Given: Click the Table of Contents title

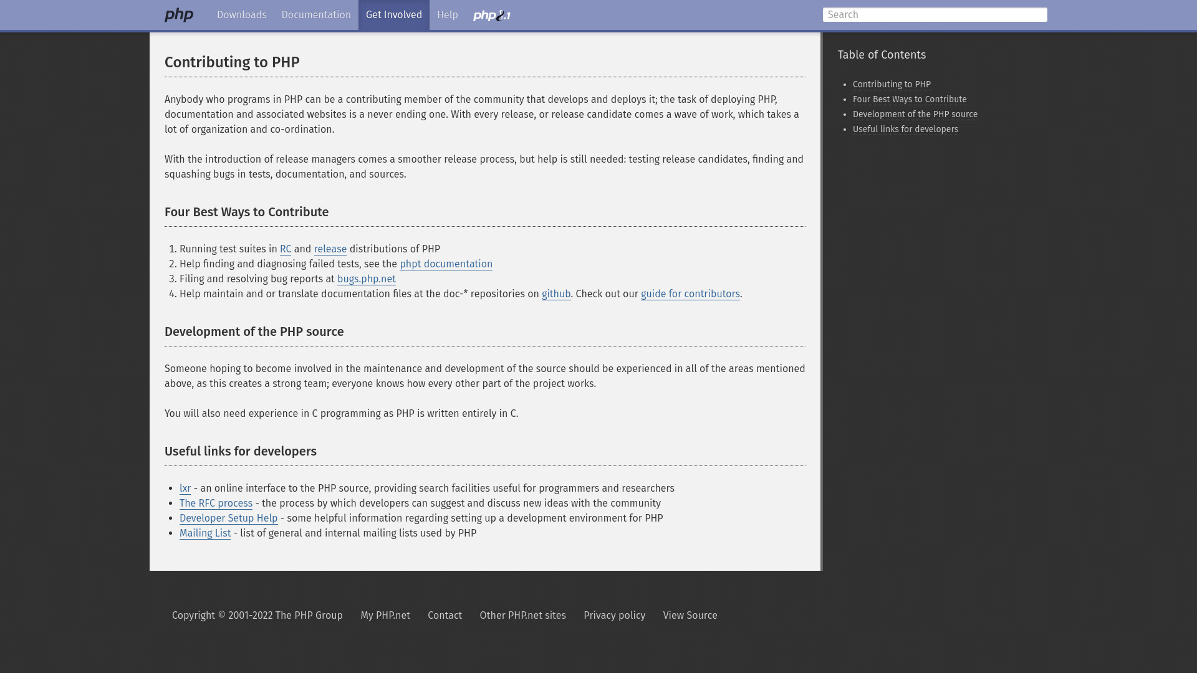Looking at the screenshot, I should pos(882,55).
